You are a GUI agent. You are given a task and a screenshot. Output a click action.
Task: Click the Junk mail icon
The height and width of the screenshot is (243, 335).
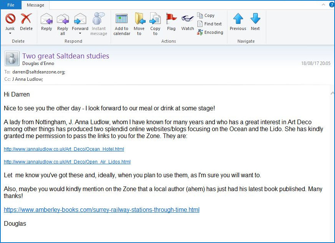coord(10,19)
